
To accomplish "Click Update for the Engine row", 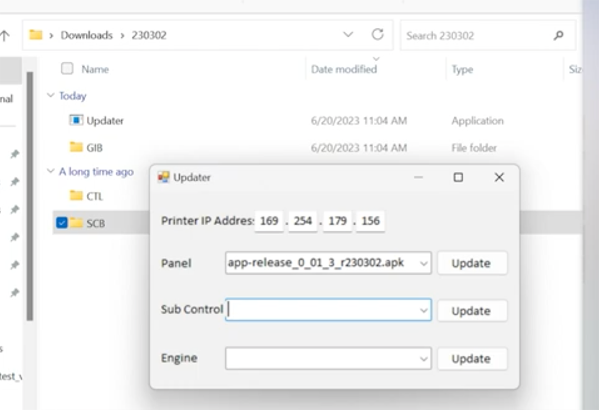I will point(472,358).
